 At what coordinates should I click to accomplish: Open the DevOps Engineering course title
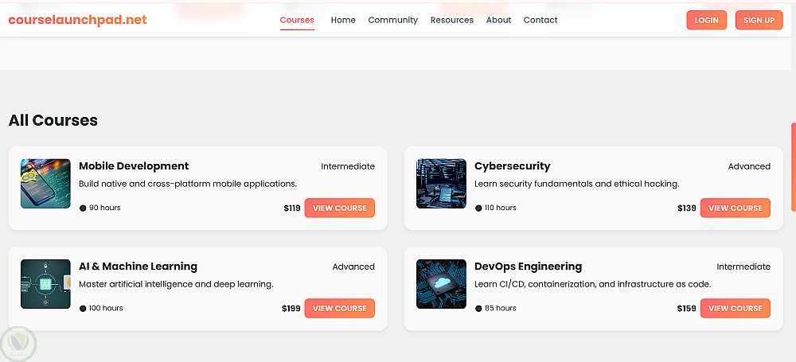528,267
